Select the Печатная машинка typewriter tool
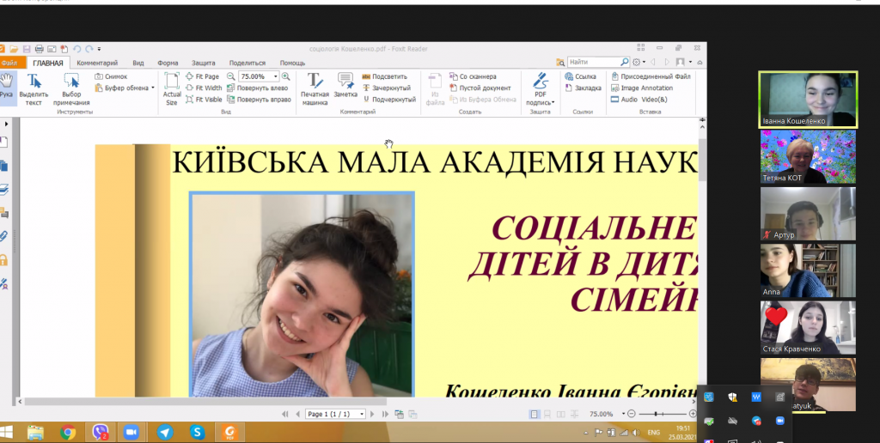Image resolution: width=880 pixels, height=443 pixels. (315, 89)
